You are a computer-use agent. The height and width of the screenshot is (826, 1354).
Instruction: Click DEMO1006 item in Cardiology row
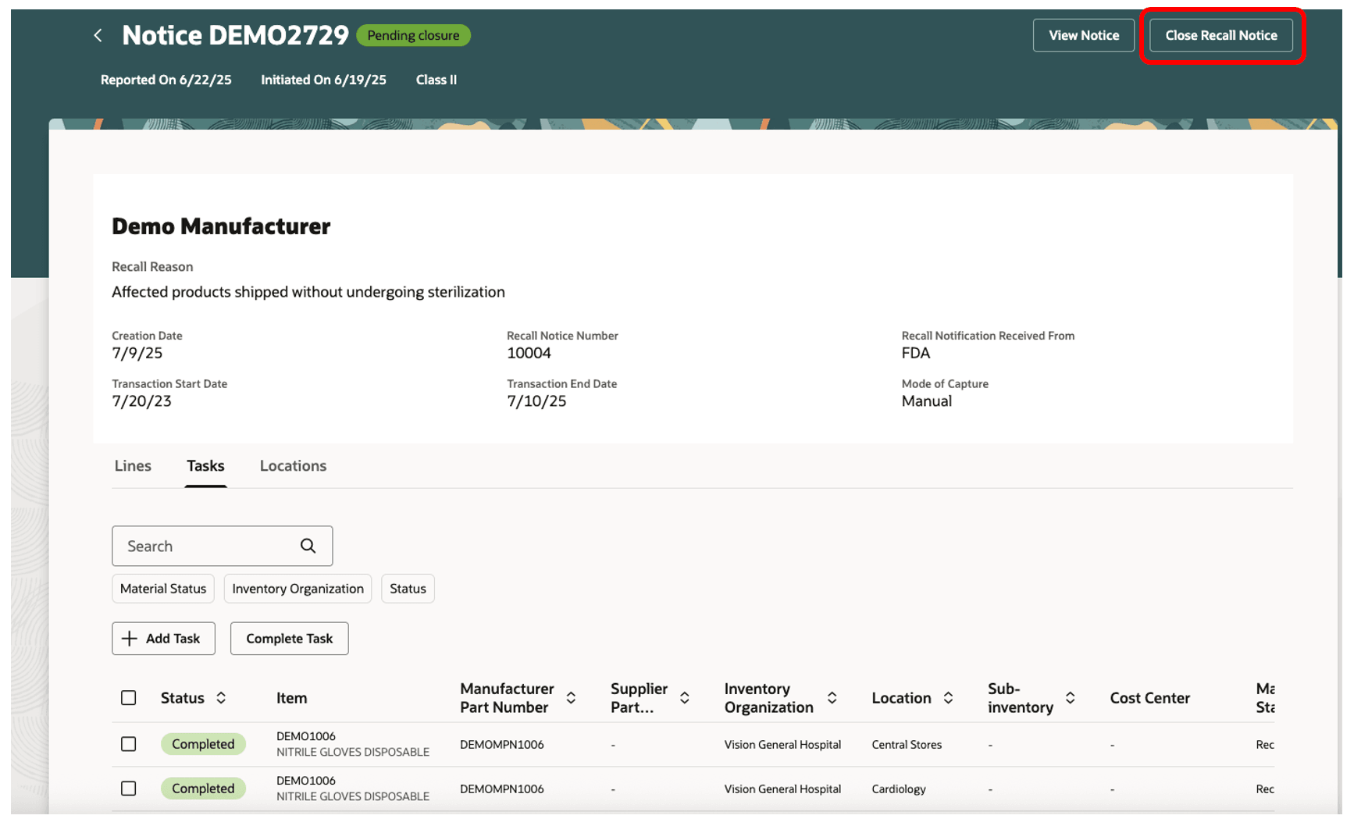point(306,781)
